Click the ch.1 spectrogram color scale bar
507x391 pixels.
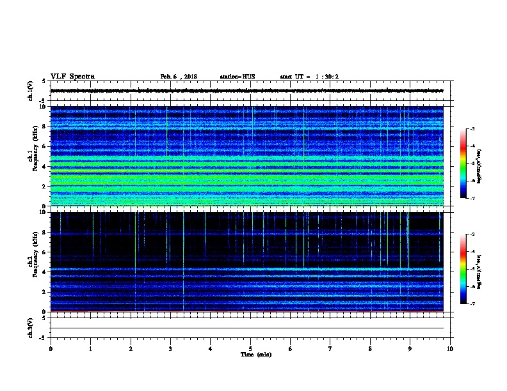(463, 164)
